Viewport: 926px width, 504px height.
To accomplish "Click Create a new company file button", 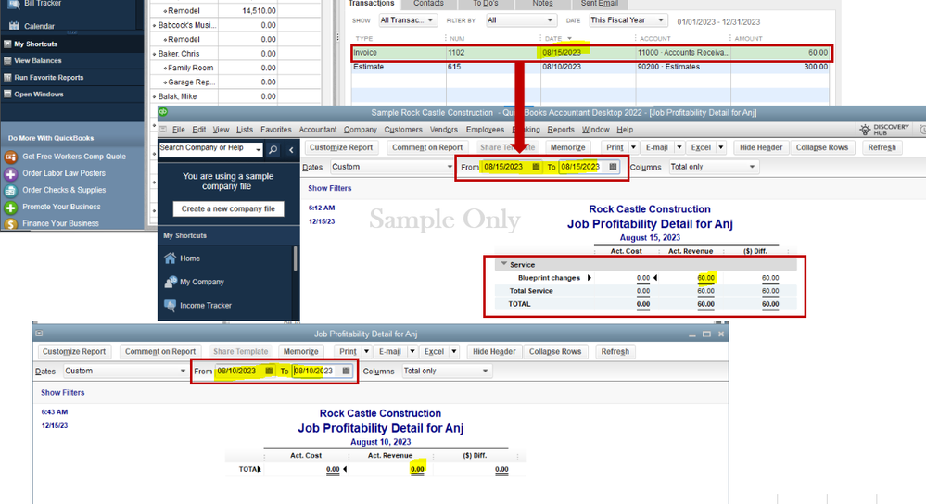I will click(x=228, y=208).
